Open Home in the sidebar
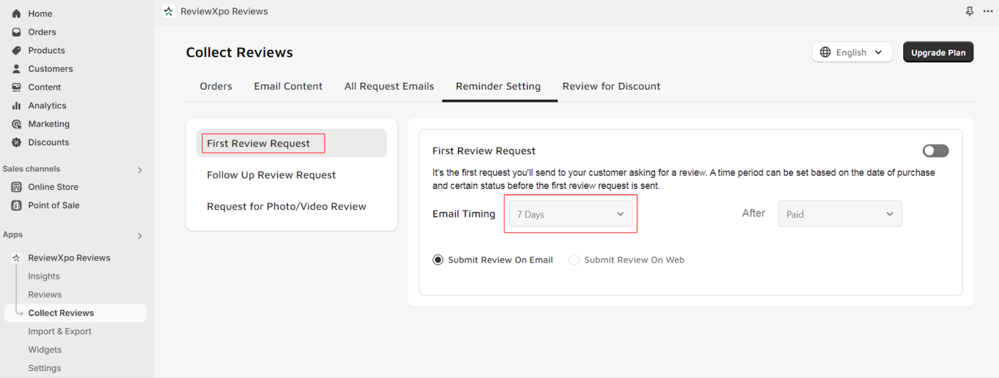The height and width of the screenshot is (378, 999). [x=40, y=14]
